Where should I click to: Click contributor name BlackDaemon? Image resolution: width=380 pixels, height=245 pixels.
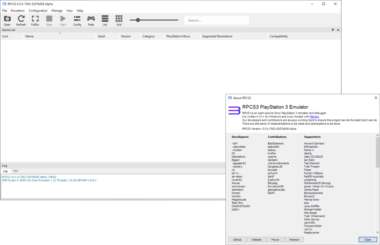tap(276, 144)
